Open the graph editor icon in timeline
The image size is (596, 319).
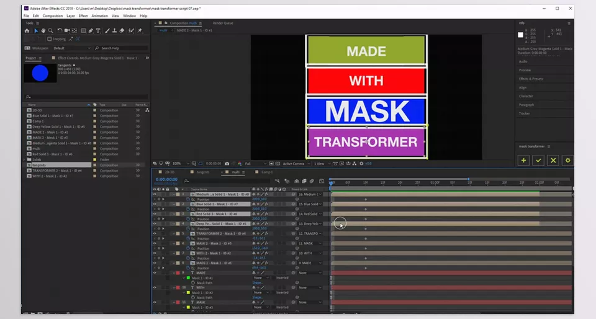[x=322, y=181]
